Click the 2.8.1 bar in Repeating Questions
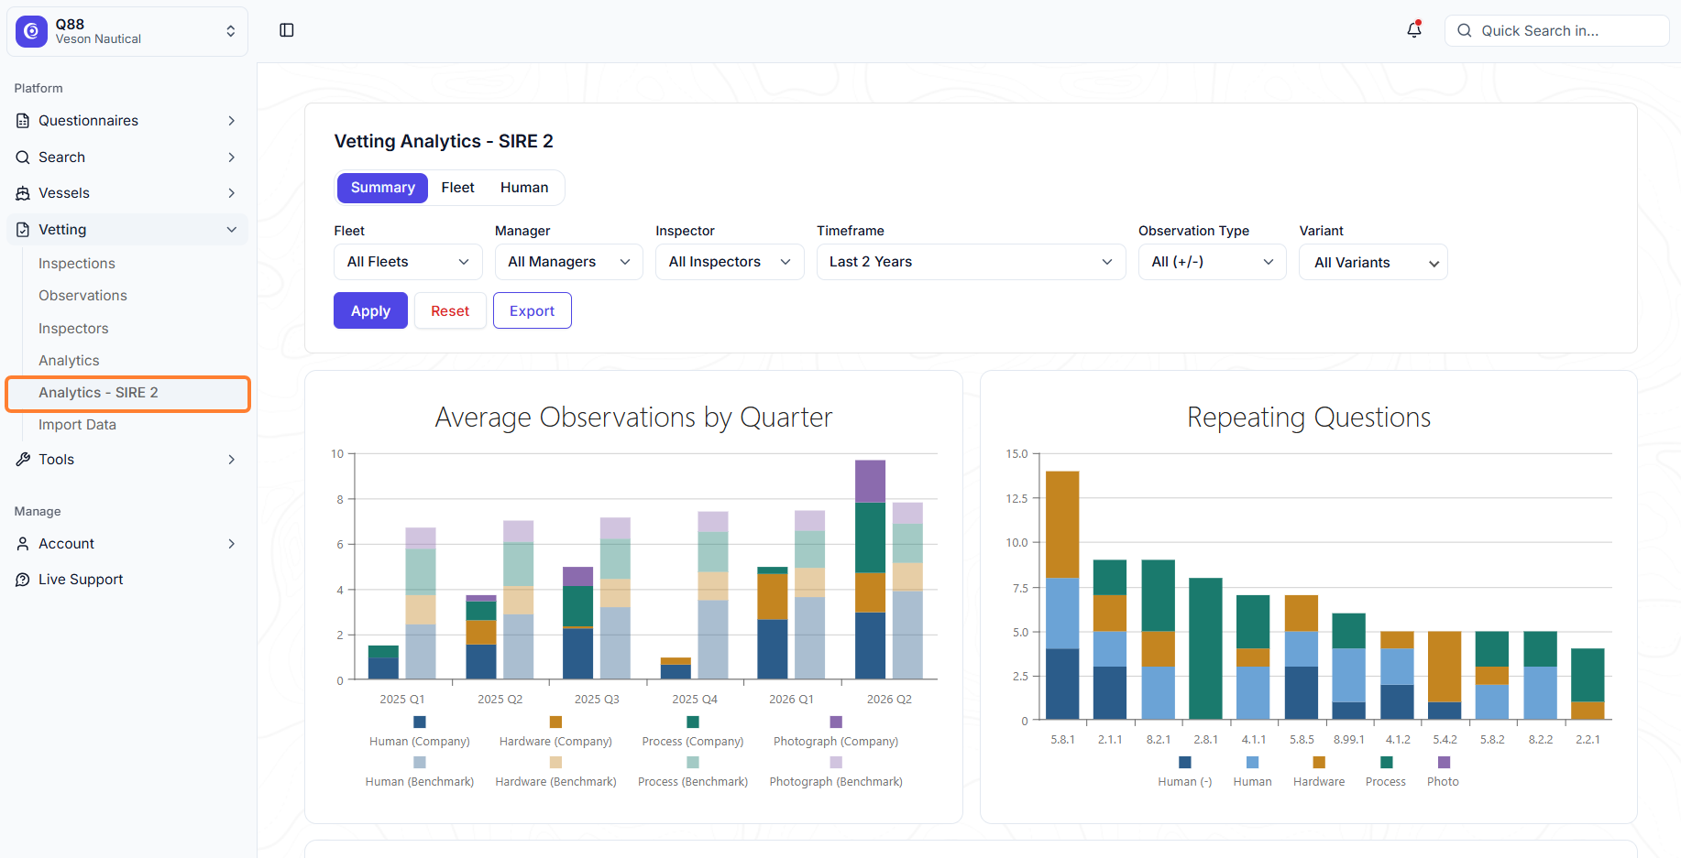 click(1205, 648)
